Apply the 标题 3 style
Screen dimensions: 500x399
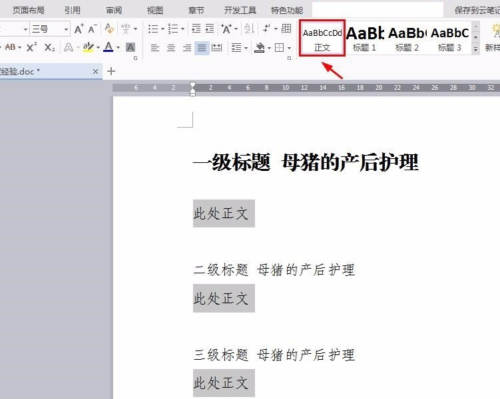click(x=449, y=39)
